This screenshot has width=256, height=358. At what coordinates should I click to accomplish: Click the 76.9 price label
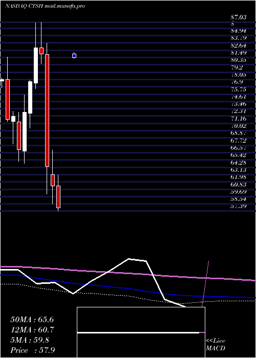click(237, 82)
